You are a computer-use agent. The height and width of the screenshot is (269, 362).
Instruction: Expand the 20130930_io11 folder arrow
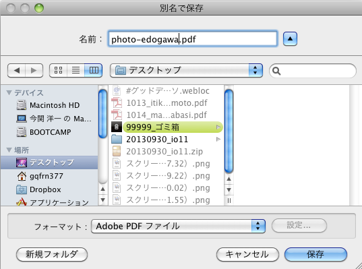coord(218,140)
